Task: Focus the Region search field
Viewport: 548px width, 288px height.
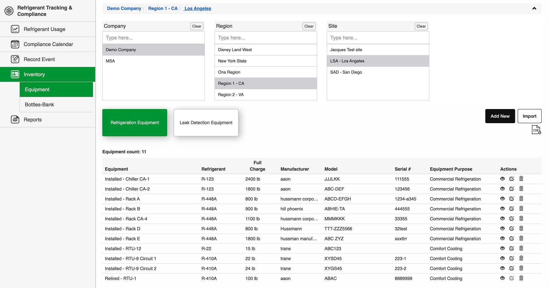Action: coord(266,38)
